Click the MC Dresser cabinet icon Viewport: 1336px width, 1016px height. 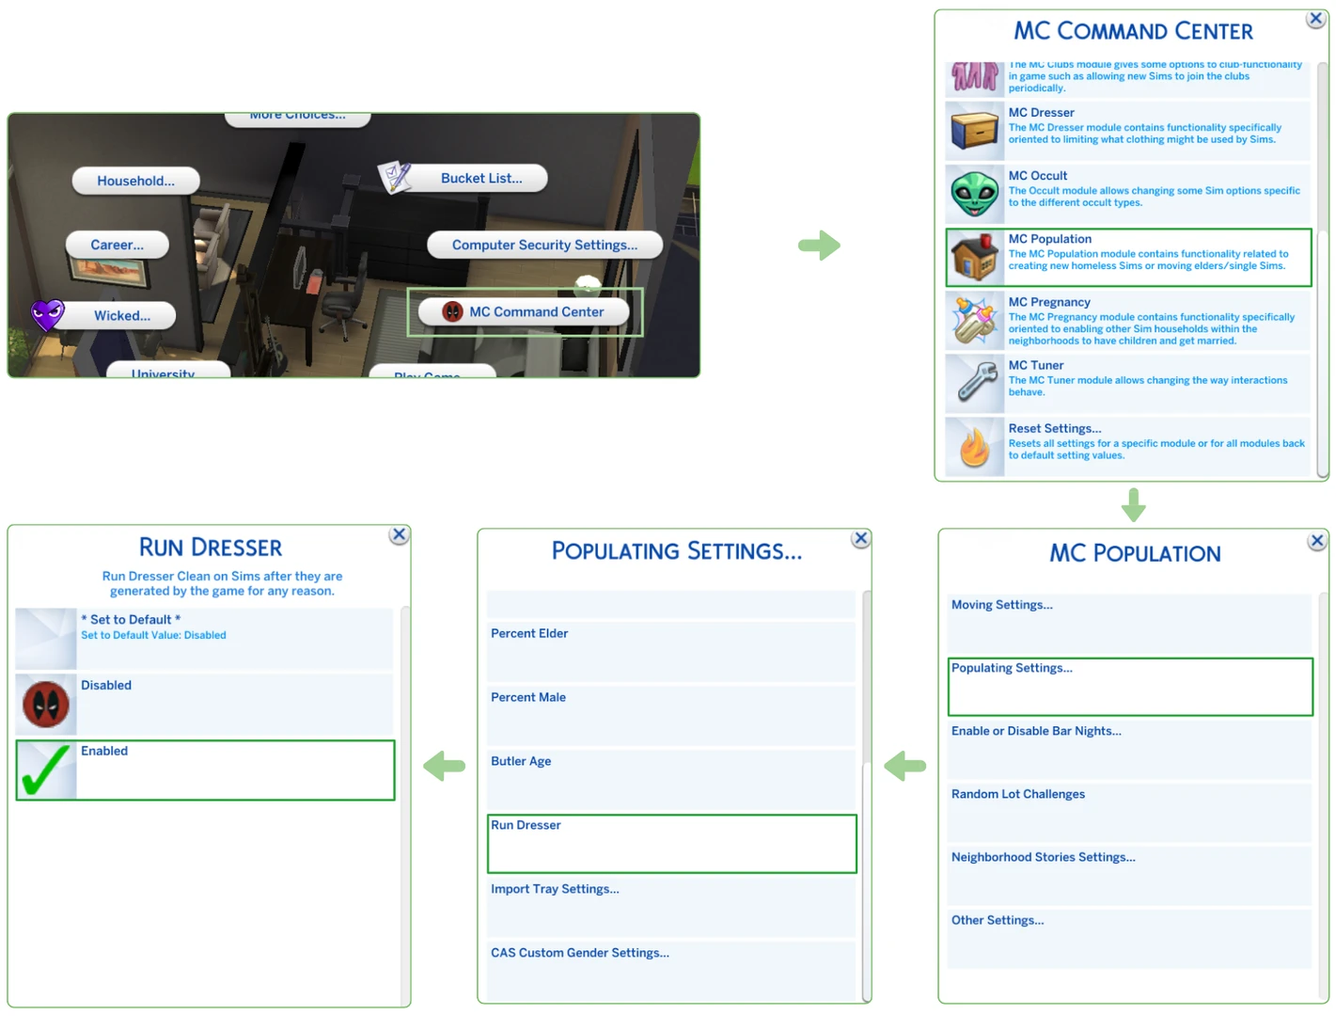click(x=974, y=131)
